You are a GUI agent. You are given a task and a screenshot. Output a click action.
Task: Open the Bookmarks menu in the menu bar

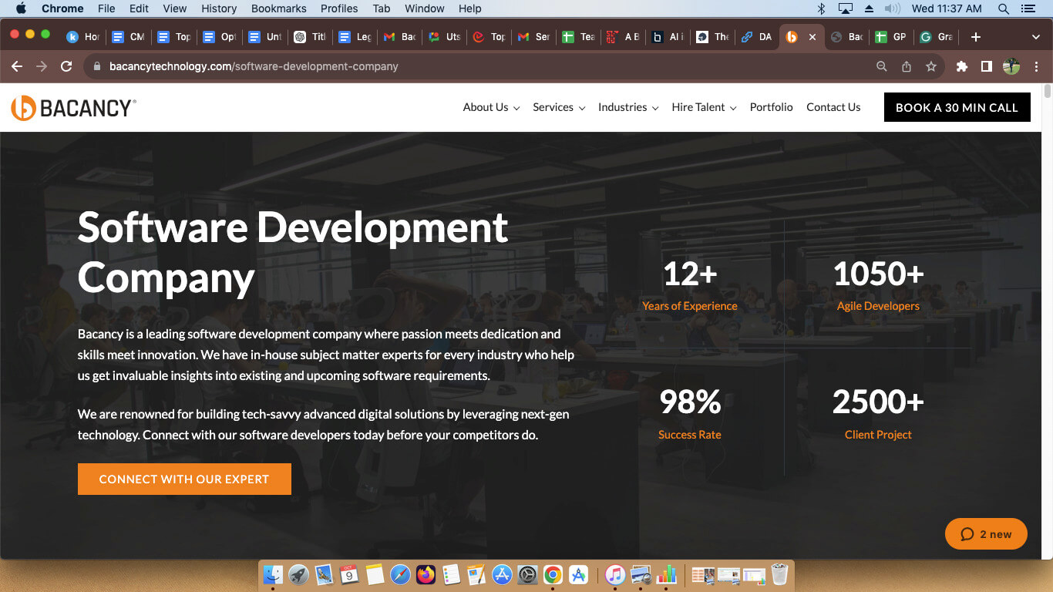tap(278, 8)
